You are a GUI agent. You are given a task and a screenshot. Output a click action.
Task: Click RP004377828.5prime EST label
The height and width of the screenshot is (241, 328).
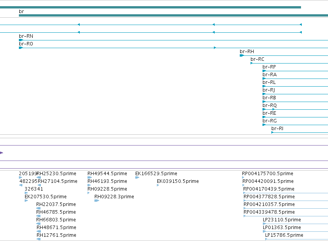[x=269, y=197]
